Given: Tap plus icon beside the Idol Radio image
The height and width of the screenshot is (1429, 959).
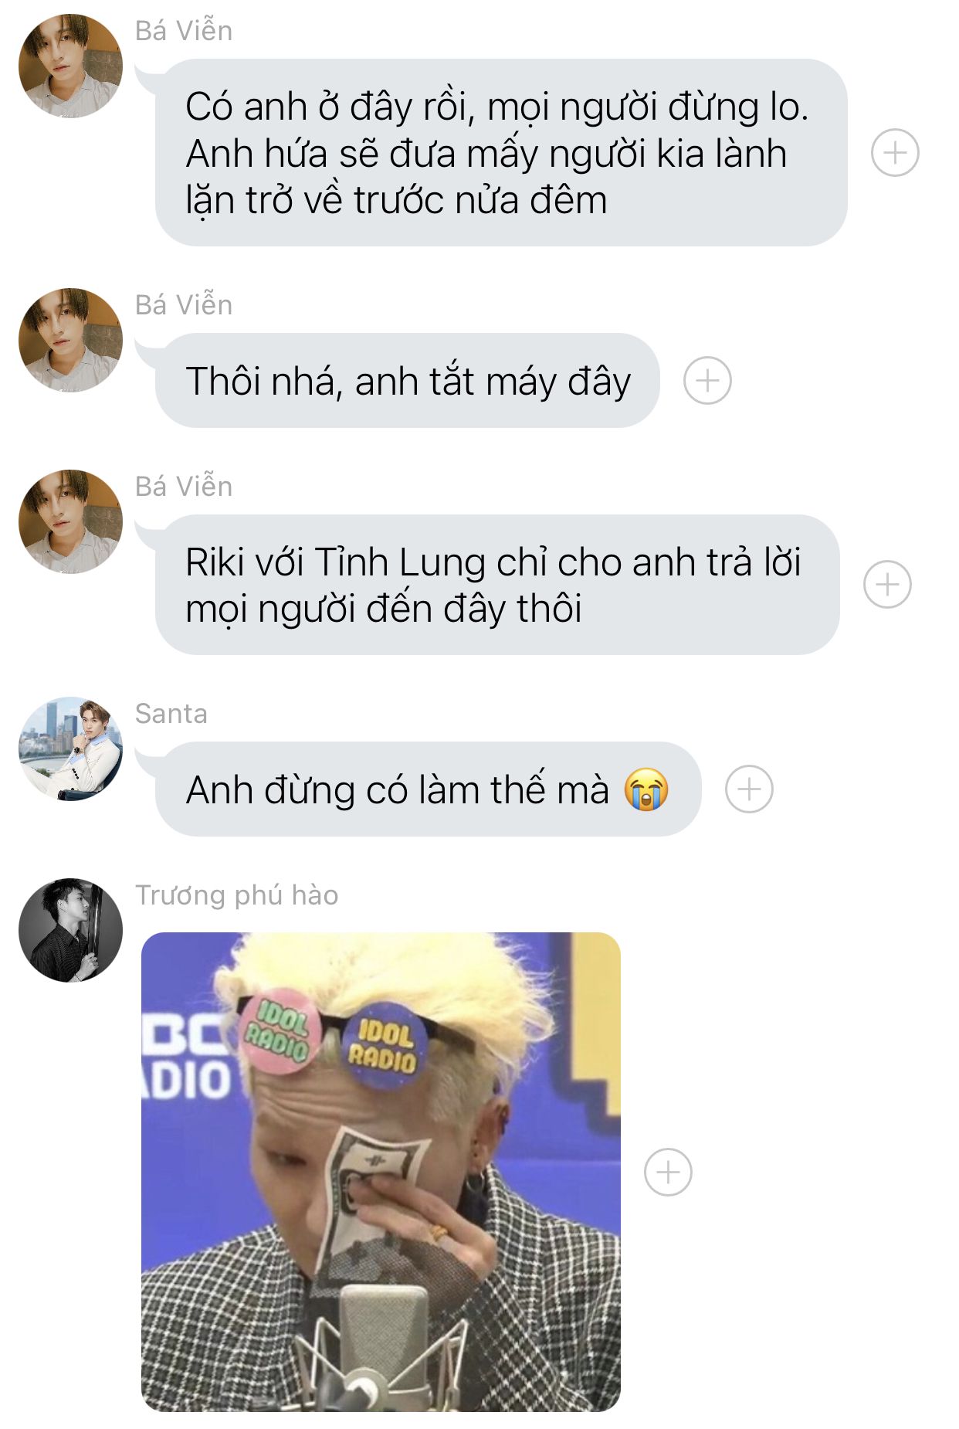Looking at the screenshot, I should (668, 1172).
